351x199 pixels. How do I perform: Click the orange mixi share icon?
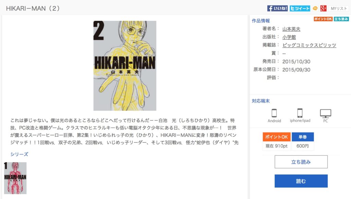[x=315, y=9]
